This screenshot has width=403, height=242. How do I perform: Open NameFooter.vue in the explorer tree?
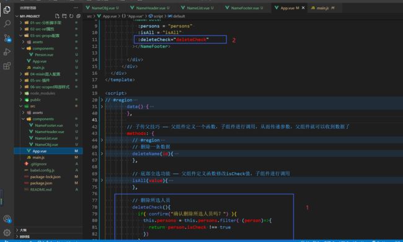click(48, 125)
